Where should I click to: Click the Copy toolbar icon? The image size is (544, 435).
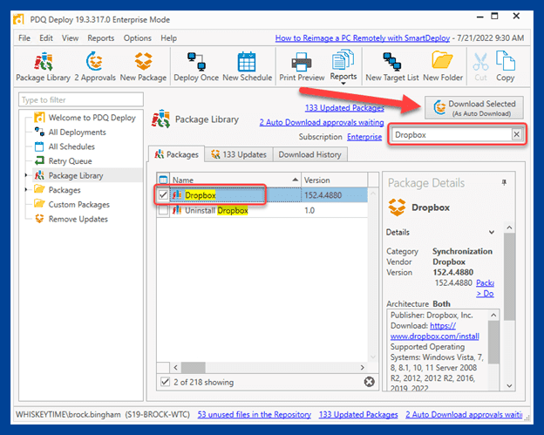pos(505,67)
